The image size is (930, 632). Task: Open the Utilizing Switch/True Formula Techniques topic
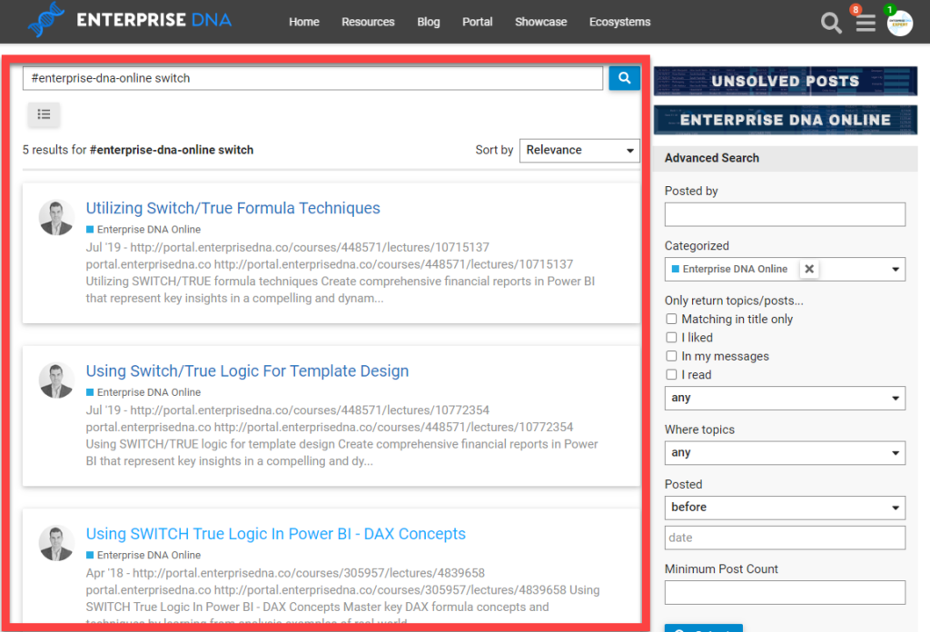[232, 208]
